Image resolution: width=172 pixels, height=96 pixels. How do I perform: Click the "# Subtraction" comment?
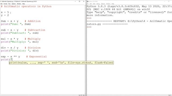tap(35, 30)
